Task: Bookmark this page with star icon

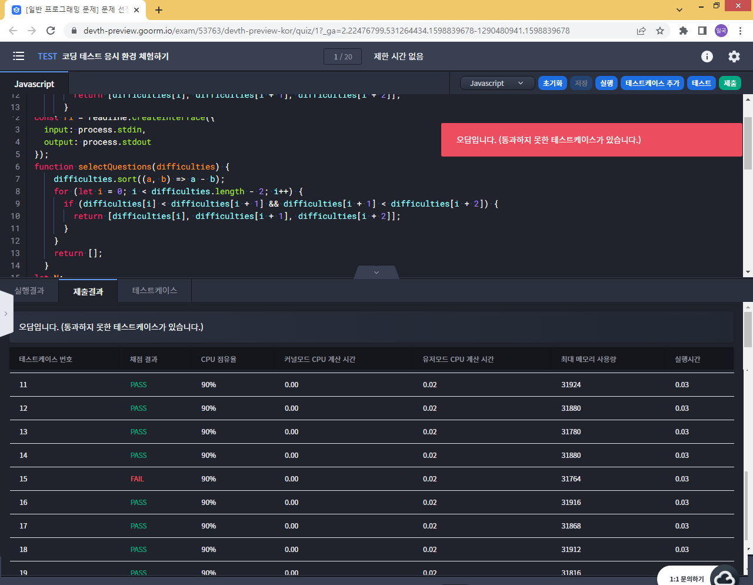Action: click(x=660, y=31)
